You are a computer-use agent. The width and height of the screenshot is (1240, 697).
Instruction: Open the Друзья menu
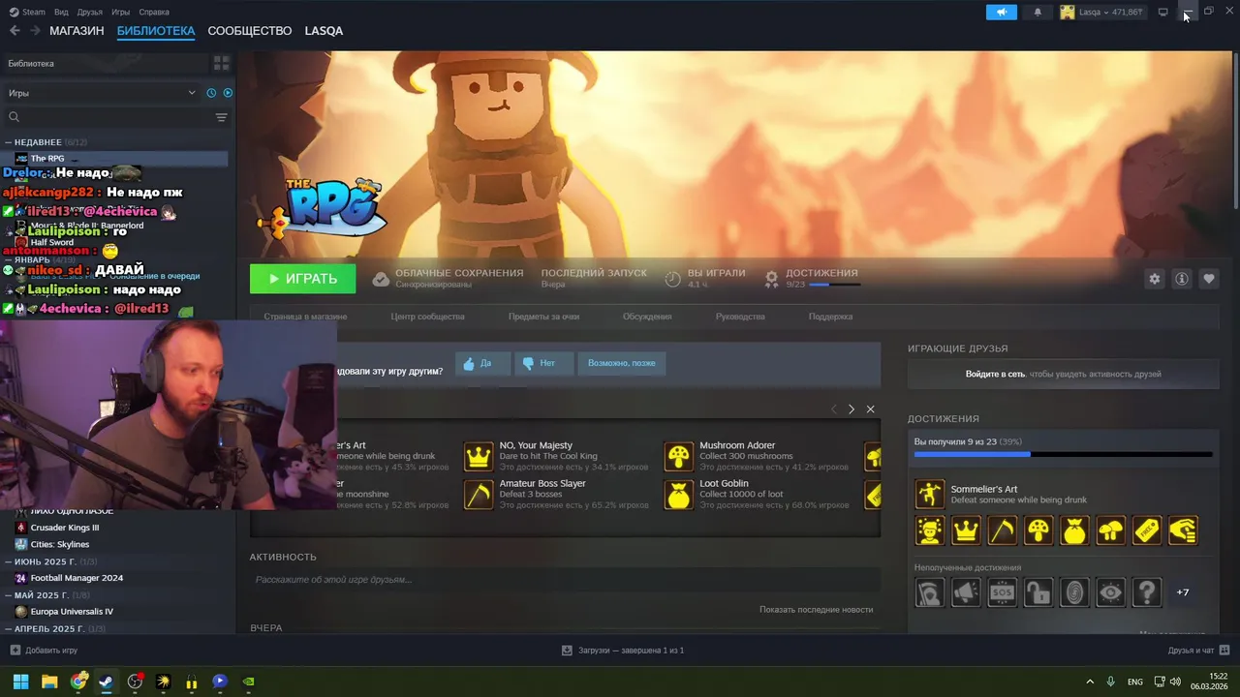coord(89,12)
